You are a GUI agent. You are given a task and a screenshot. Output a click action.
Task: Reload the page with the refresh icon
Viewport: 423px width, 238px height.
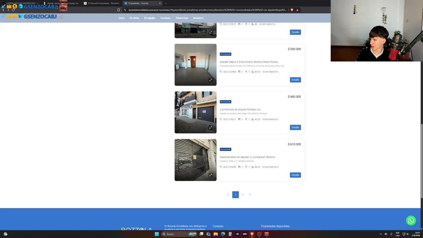coord(13,10)
